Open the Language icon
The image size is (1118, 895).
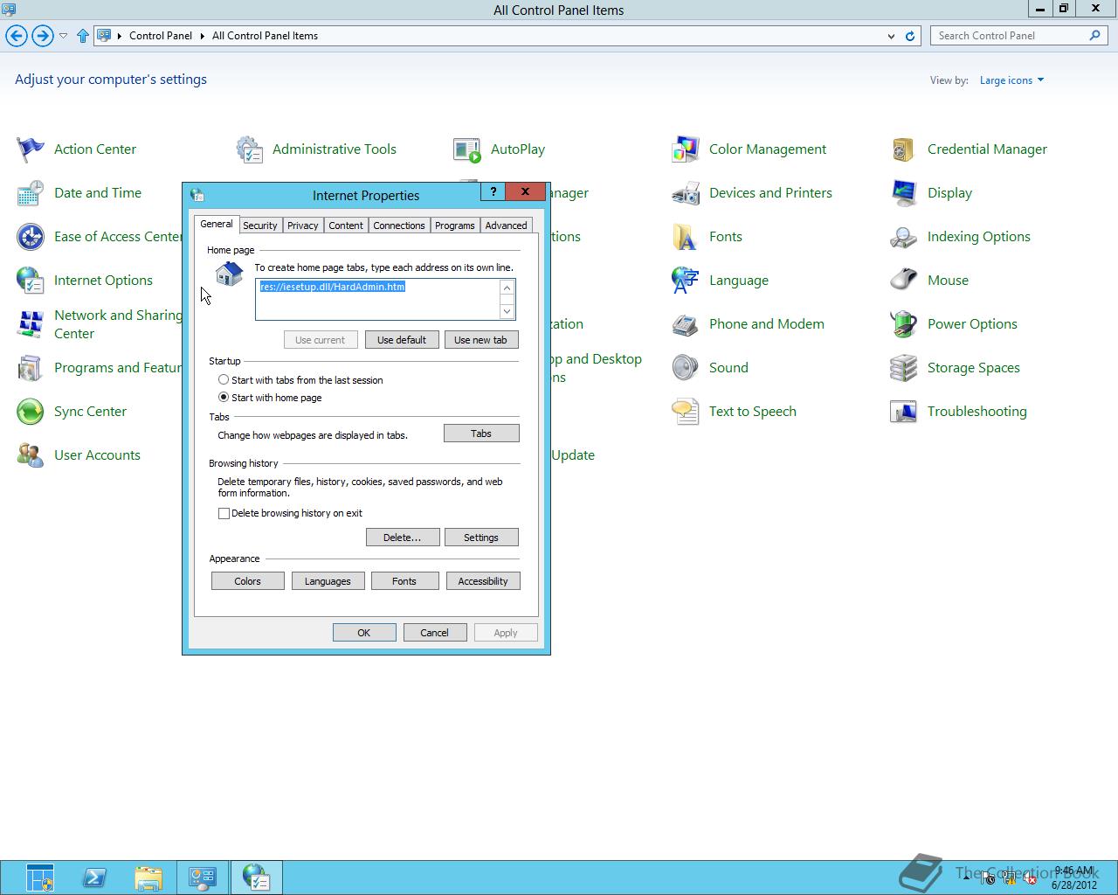click(x=686, y=281)
